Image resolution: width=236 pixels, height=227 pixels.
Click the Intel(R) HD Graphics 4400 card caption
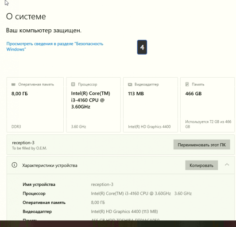coord(149,127)
